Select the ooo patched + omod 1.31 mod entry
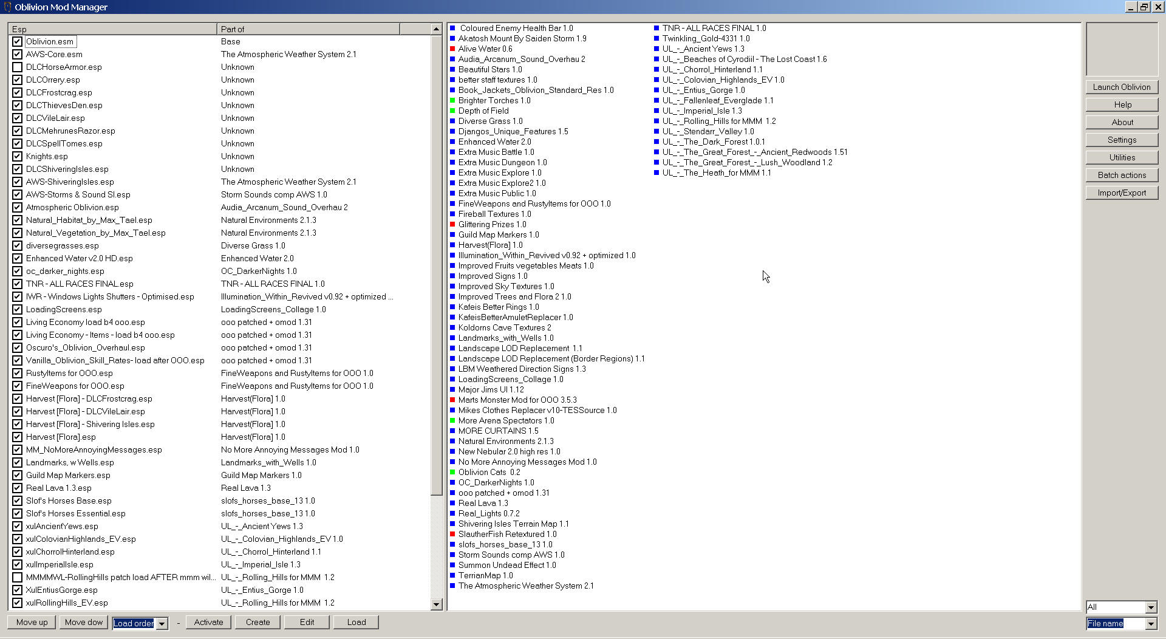The width and height of the screenshot is (1166, 639). (x=503, y=493)
